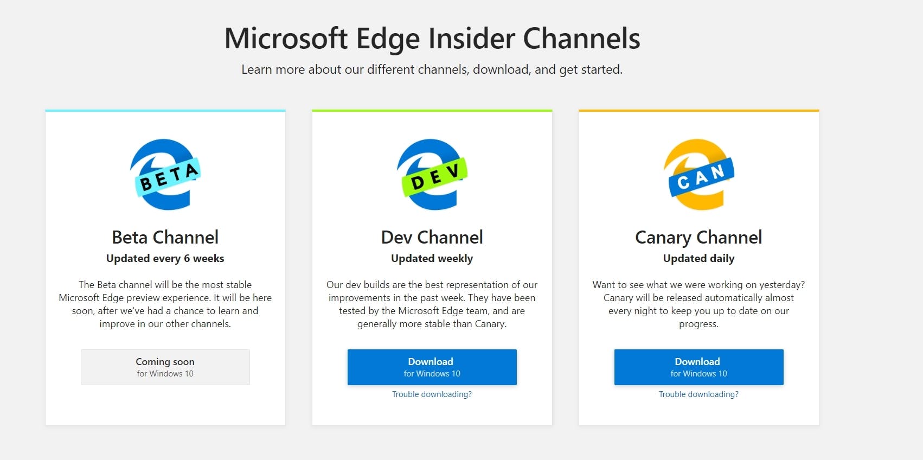Click the 'Our dev builds' description paragraph

432,304
